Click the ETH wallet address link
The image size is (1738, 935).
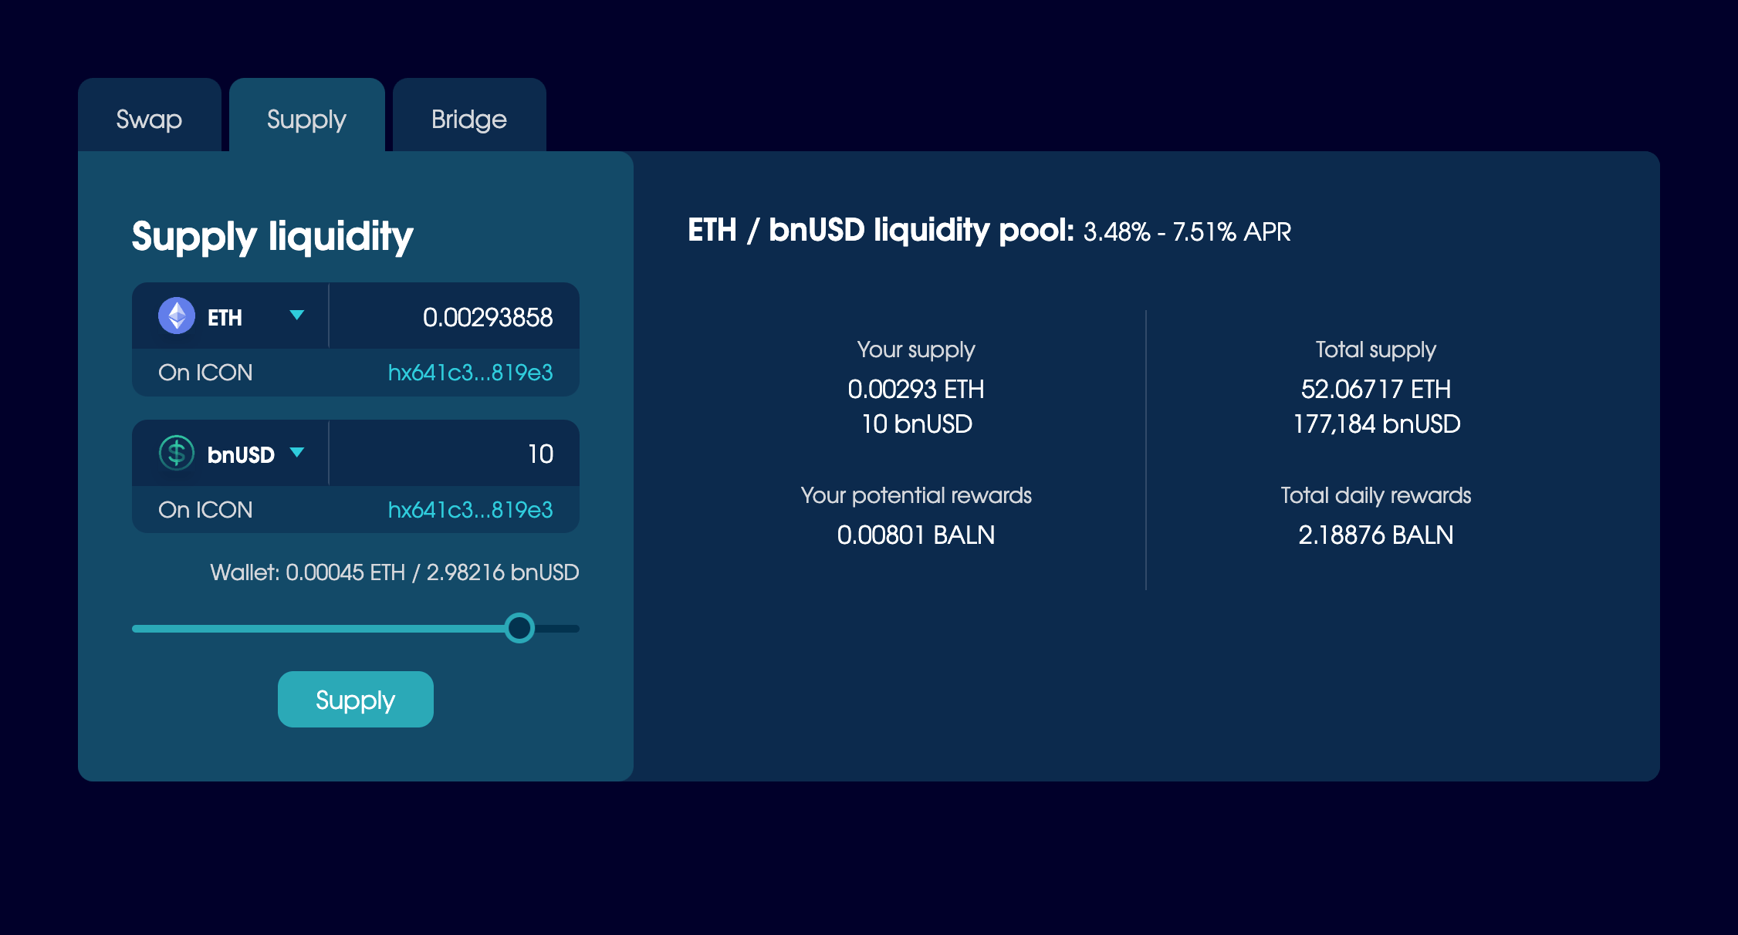pos(470,373)
